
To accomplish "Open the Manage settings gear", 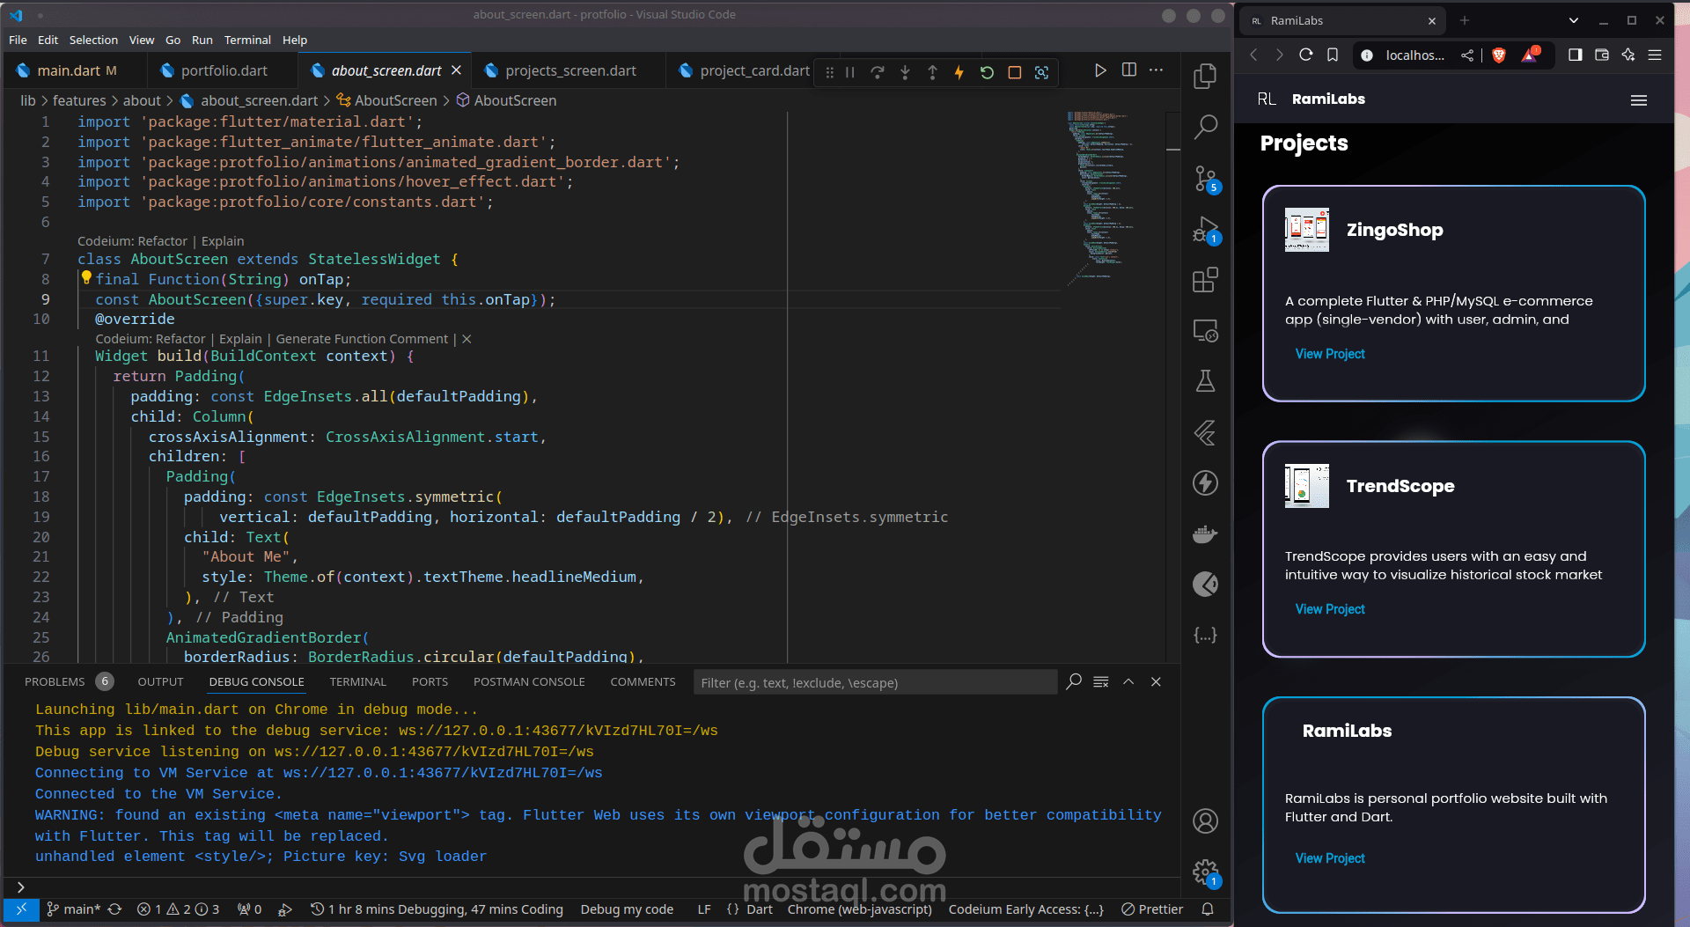I will [1205, 872].
